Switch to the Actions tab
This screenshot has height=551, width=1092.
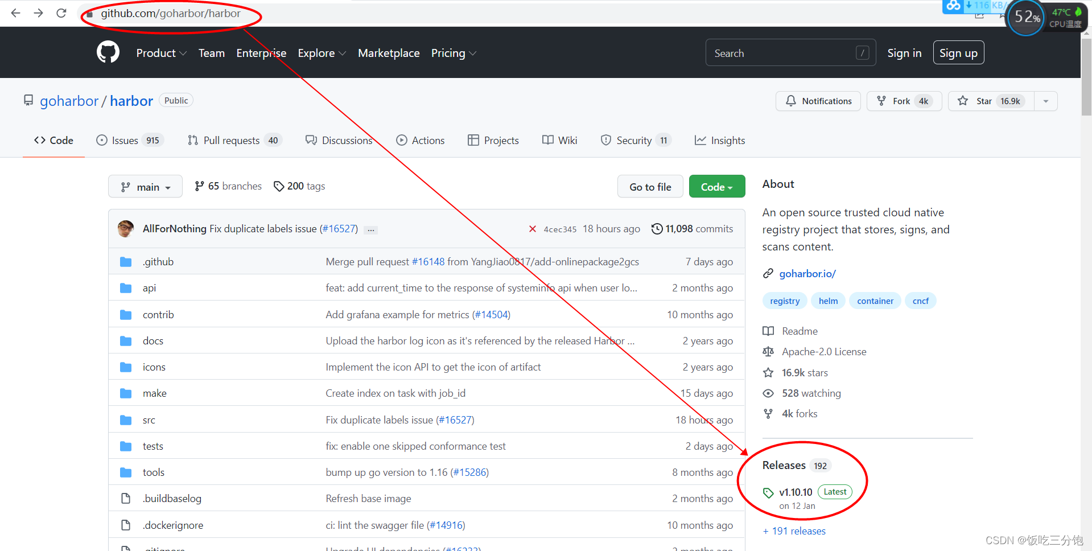[421, 141]
